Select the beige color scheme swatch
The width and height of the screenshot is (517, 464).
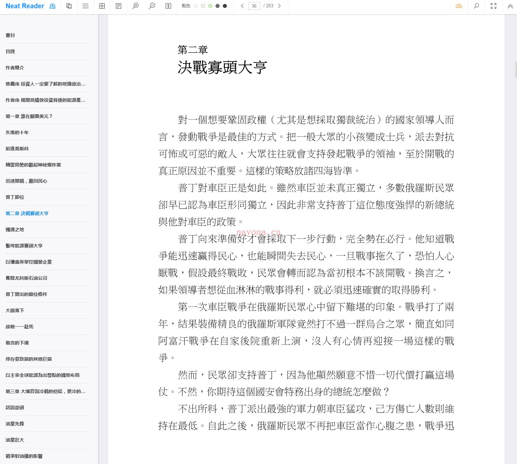(x=203, y=6)
